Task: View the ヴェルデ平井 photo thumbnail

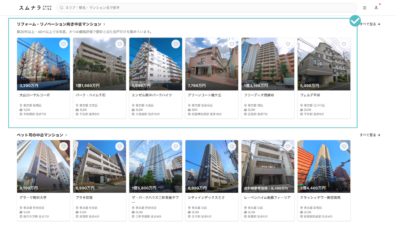Action: click(x=324, y=64)
